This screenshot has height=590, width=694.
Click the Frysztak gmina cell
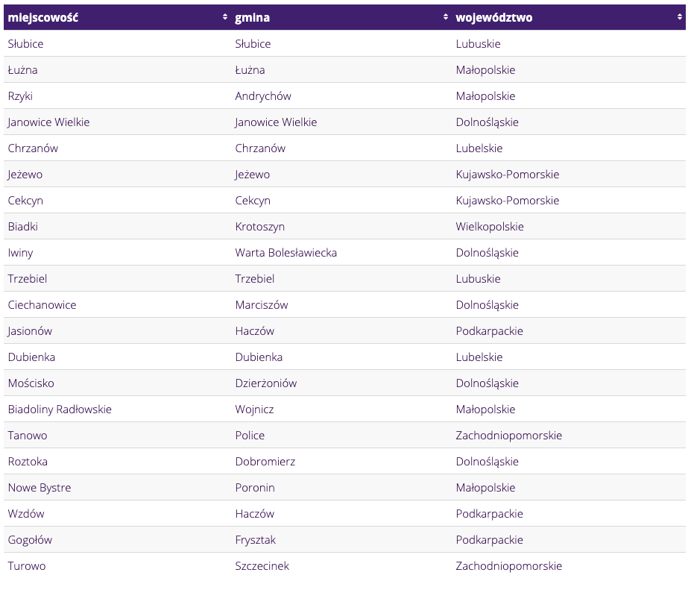(x=255, y=540)
